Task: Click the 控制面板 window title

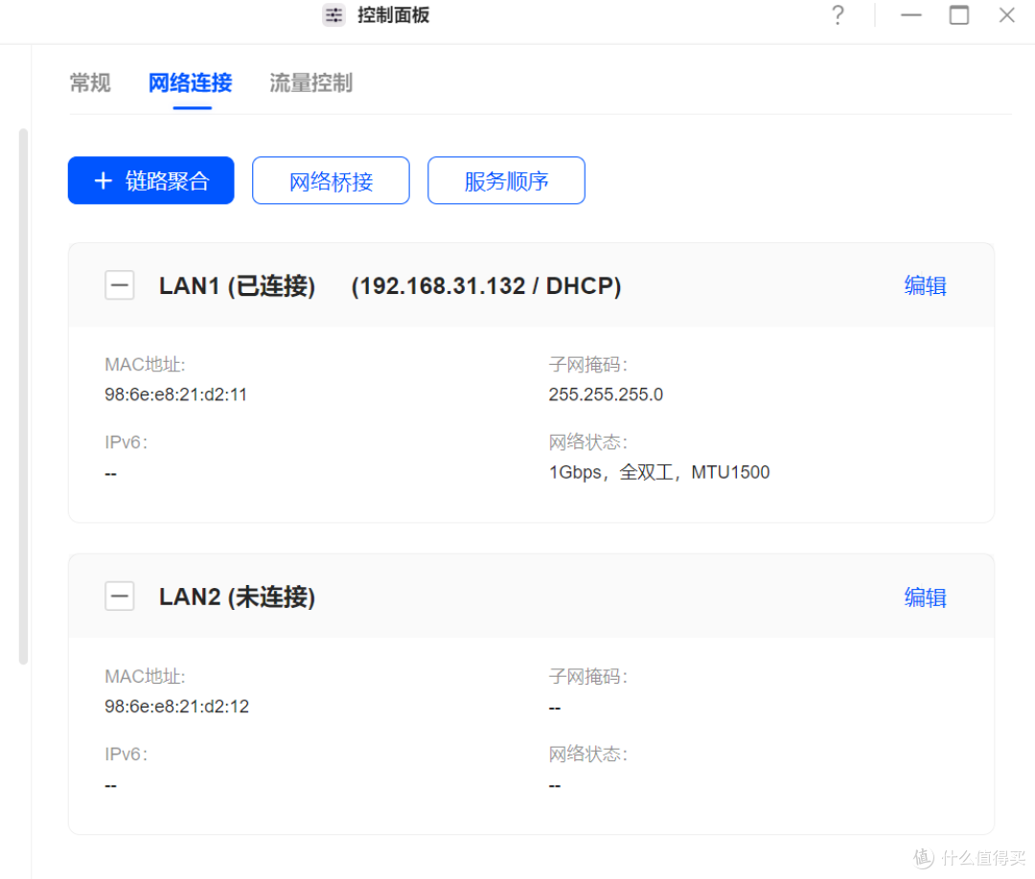Action: 394,14
